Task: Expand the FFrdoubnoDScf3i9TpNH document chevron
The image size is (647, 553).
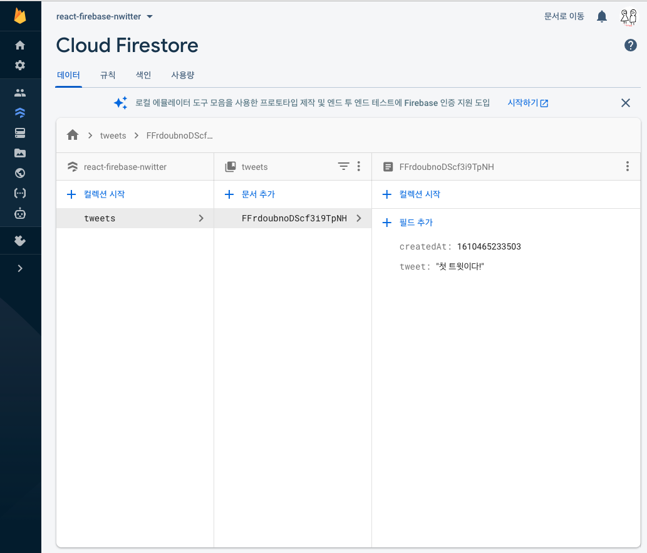Action: pyautogui.click(x=358, y=218)
